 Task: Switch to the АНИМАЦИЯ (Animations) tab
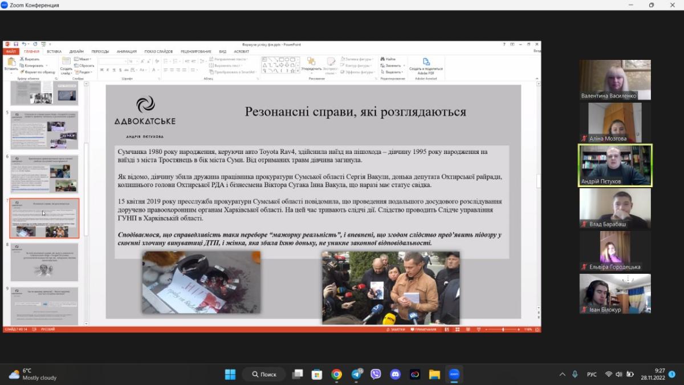pos(127,51)
